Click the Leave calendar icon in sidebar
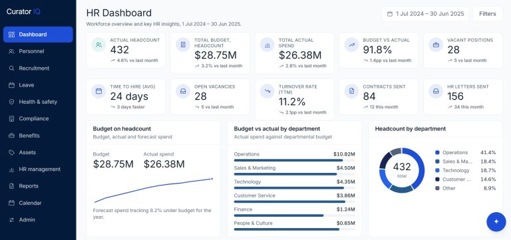Viewport: 511px width, 240px height. click(x=12, y=85)
